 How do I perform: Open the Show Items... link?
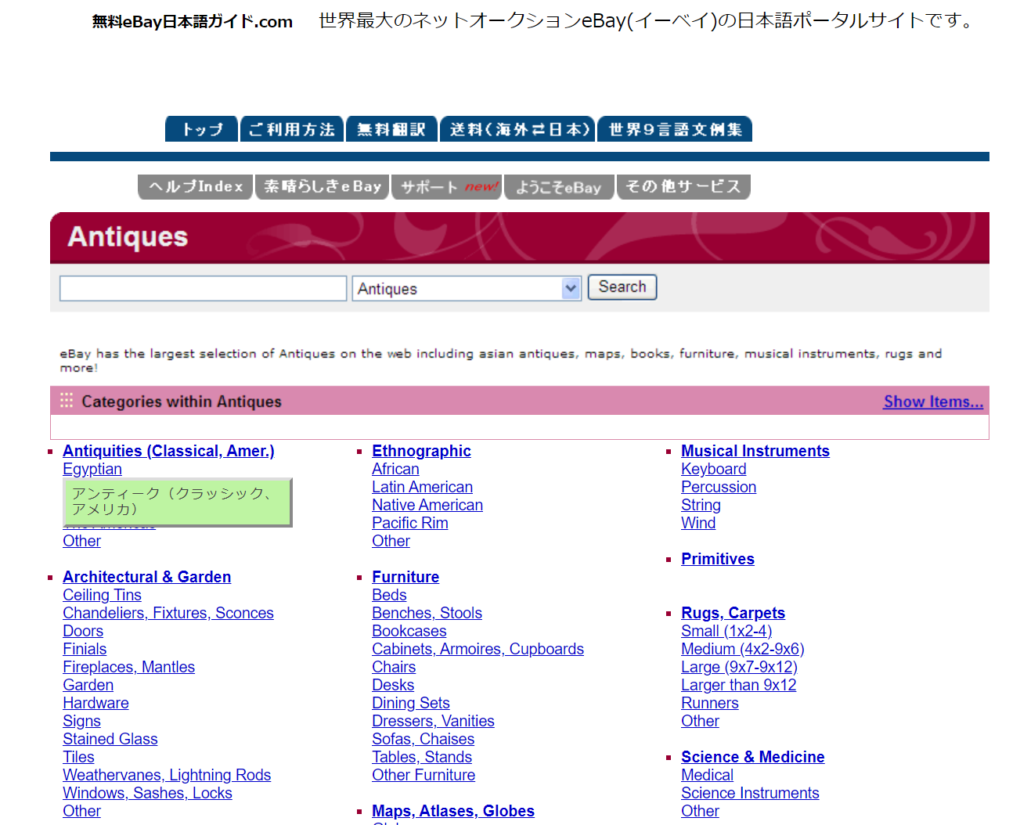pyautogui.click(x=933, y=402)
